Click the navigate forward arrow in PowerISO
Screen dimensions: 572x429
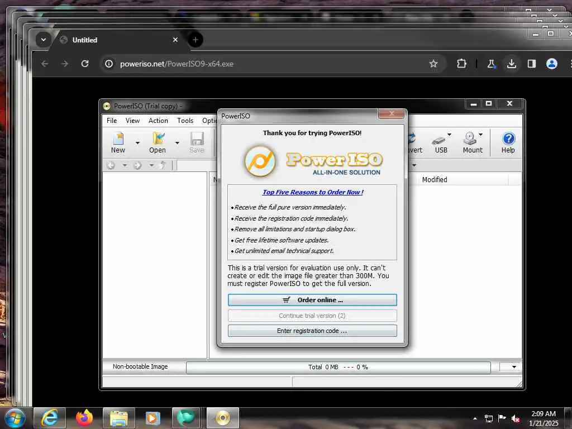(x=137, y=165)
